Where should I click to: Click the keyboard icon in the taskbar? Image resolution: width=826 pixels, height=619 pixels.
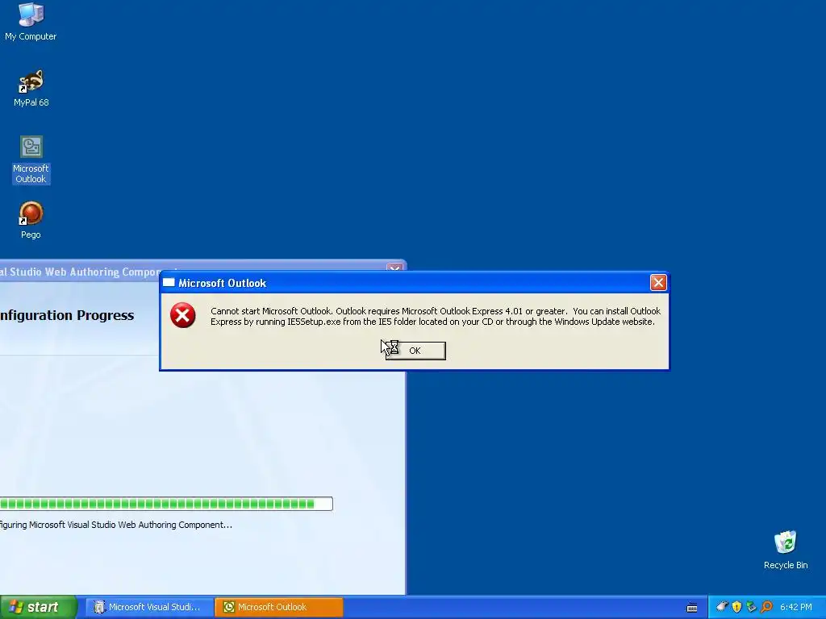692,608
